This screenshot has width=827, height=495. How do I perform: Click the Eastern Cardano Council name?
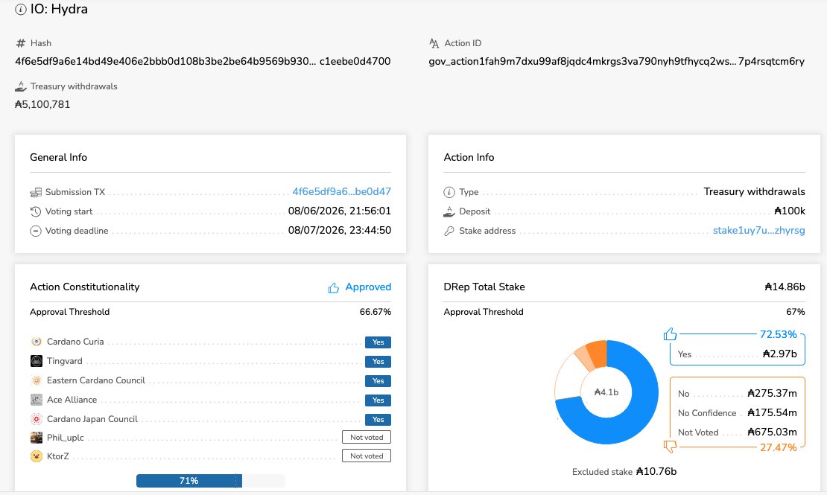tap(96, 380)
